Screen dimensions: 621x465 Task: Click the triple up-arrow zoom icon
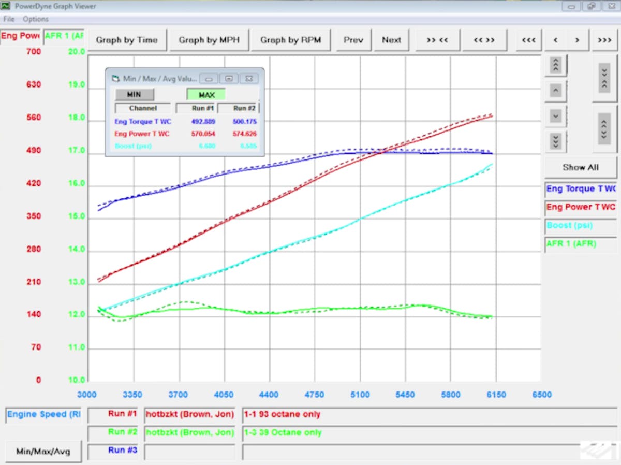coord(555,65)
